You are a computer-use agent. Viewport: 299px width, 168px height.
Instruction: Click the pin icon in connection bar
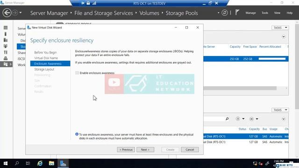[x=83, y=3]
